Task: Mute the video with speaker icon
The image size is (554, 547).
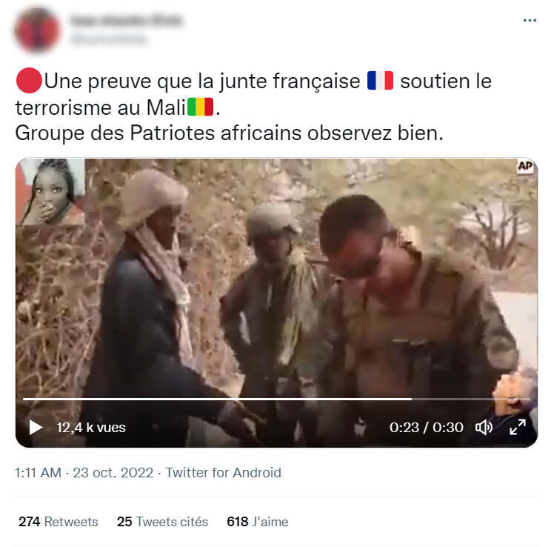Action: [484, 427]
